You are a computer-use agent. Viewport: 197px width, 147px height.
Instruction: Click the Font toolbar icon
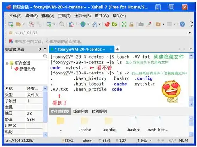pyautogui.click(x=94, y=24)
